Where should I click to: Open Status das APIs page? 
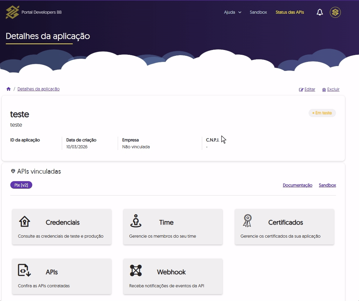coord(290,12)
